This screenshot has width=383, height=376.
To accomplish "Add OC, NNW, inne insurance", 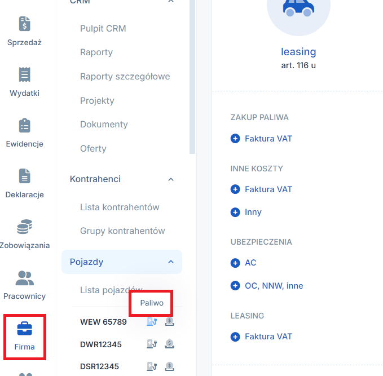I will 274,286.
